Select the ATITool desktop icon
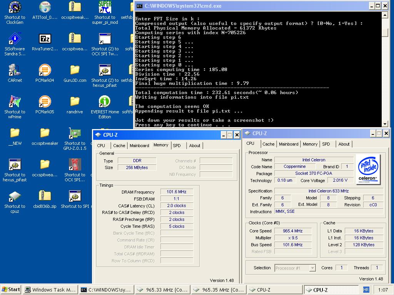The image size is (394, 295). pyautogui.click(x=45, y=7)
